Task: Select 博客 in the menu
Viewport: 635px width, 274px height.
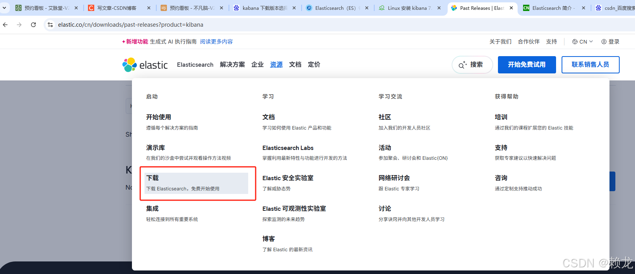Action: coord(269,239)
